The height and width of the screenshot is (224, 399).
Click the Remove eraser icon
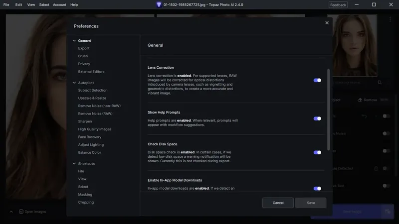(x=360, y=100)
